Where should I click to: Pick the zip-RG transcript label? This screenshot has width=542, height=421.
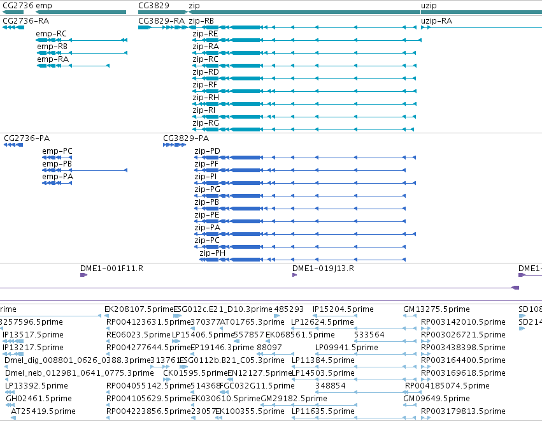[206, 123]
